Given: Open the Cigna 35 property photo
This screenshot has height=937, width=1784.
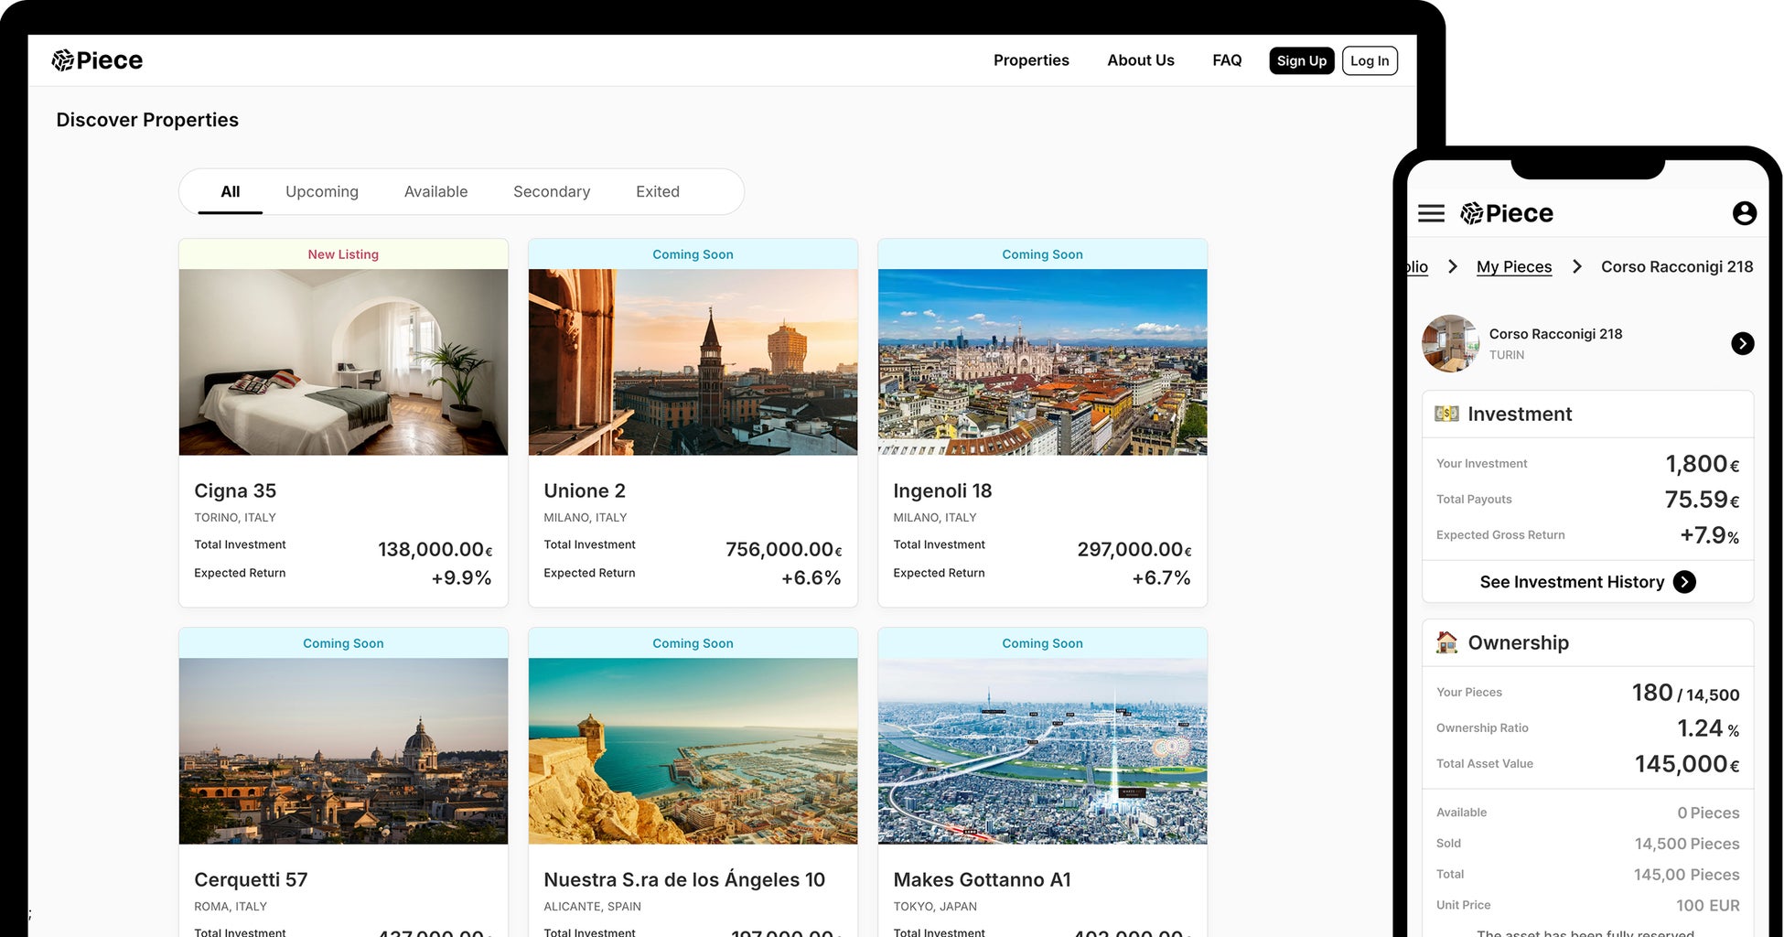Looking at the screenshot, I should pyautogui.click(x=343, y=362).
